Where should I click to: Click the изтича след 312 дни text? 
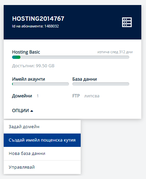click(115, 52)
